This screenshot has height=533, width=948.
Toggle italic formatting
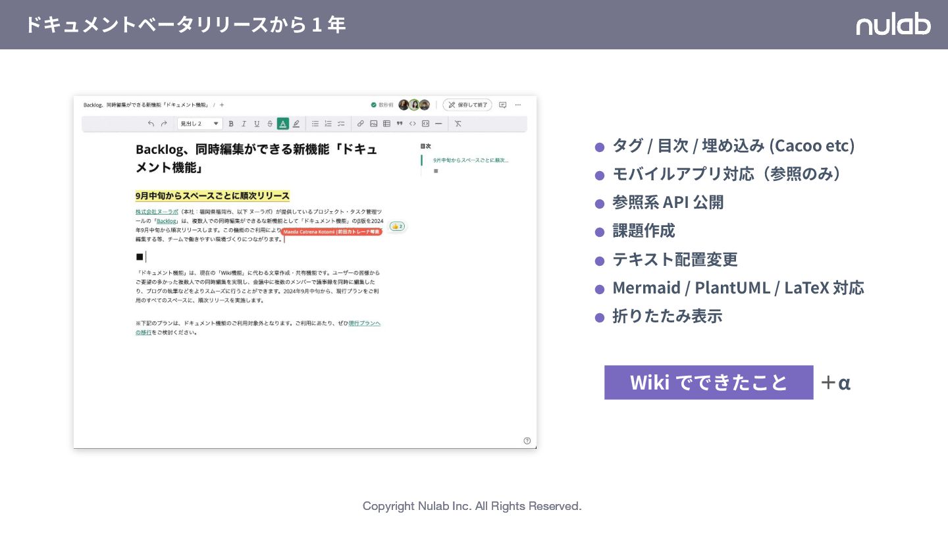tap(244, 124)
